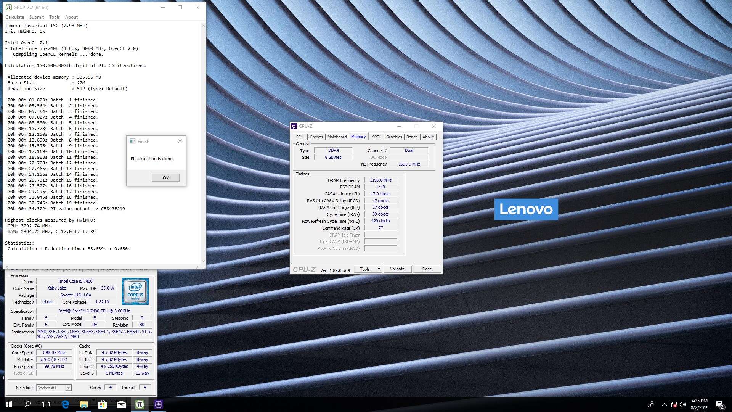Open File Explorer from the taskbar

click(x=83, y=404)
